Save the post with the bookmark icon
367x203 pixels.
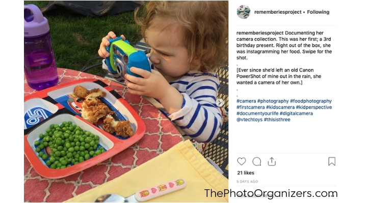click(332, 161)
